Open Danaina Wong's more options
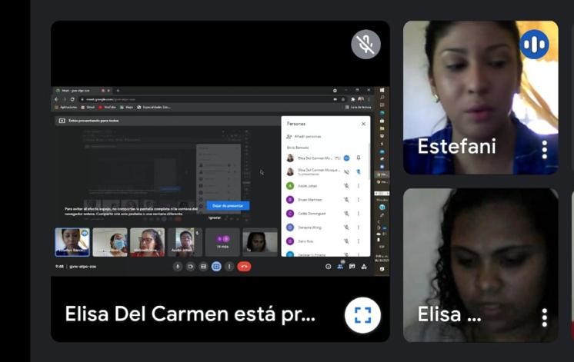574x362 pixels. [359, 227]
